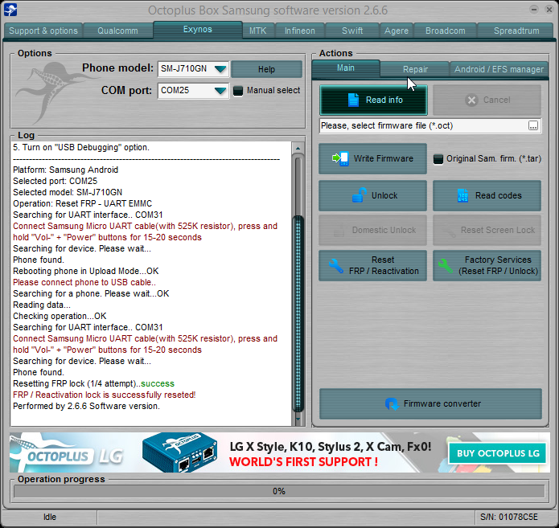559x528 pixels.
Task: Click the Cancel X icon
Action: coord(471,100)
